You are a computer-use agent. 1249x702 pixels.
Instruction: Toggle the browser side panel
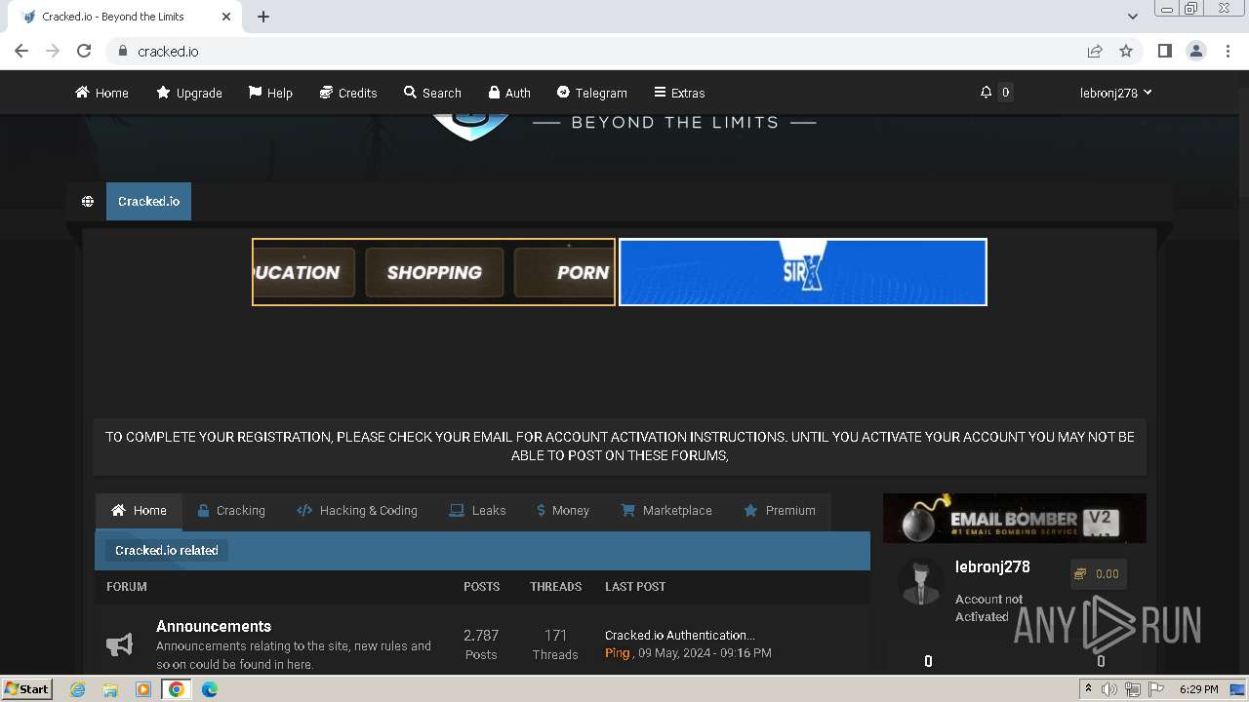tap(1165, 51)
